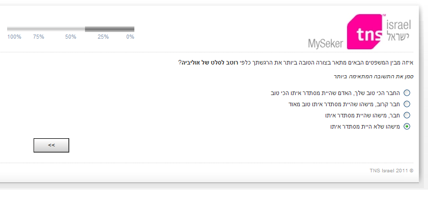Click the 75% progress label

[39, 37]
